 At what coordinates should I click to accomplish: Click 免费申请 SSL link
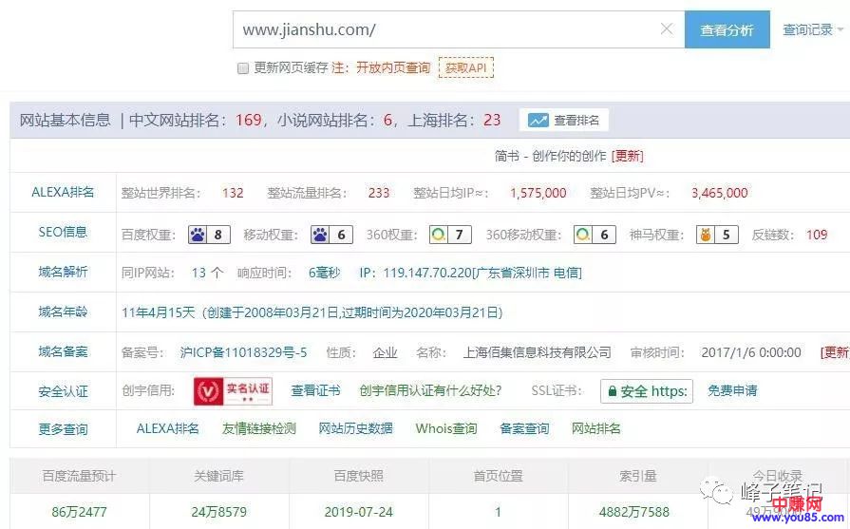(732, 390)
